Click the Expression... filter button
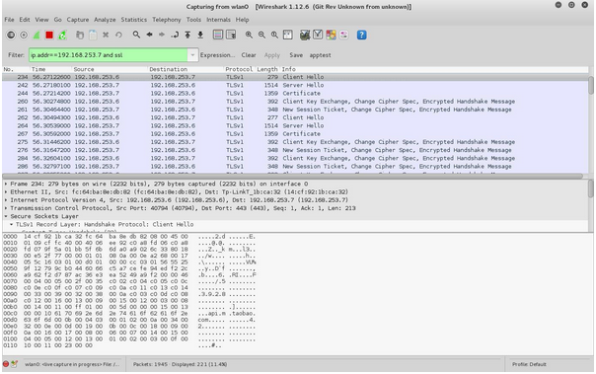596x374 pixels. tap(217, 55)
